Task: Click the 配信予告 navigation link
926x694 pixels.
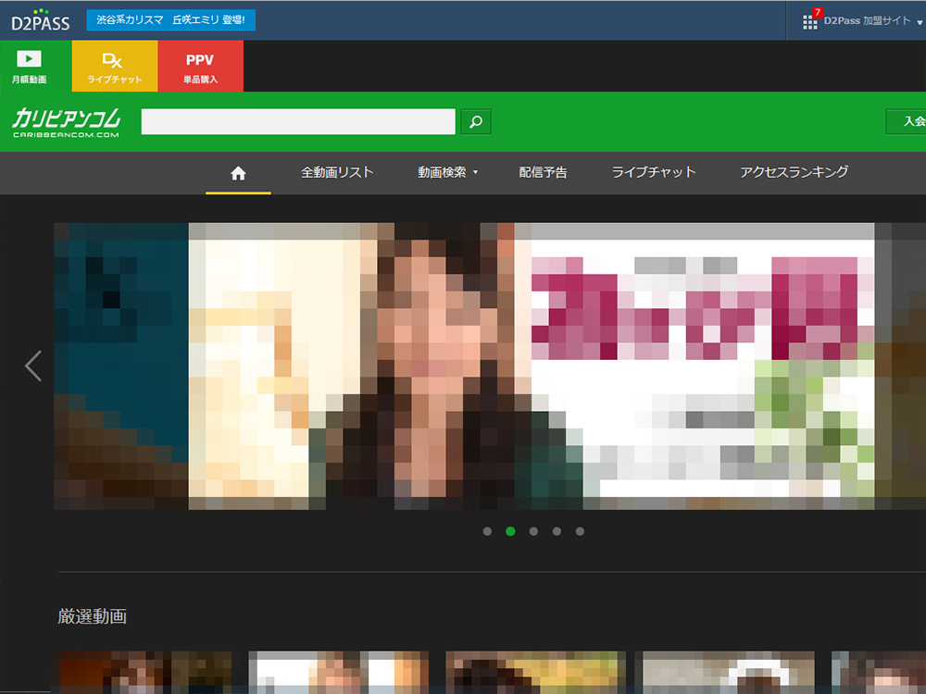Action: (543, 172)
